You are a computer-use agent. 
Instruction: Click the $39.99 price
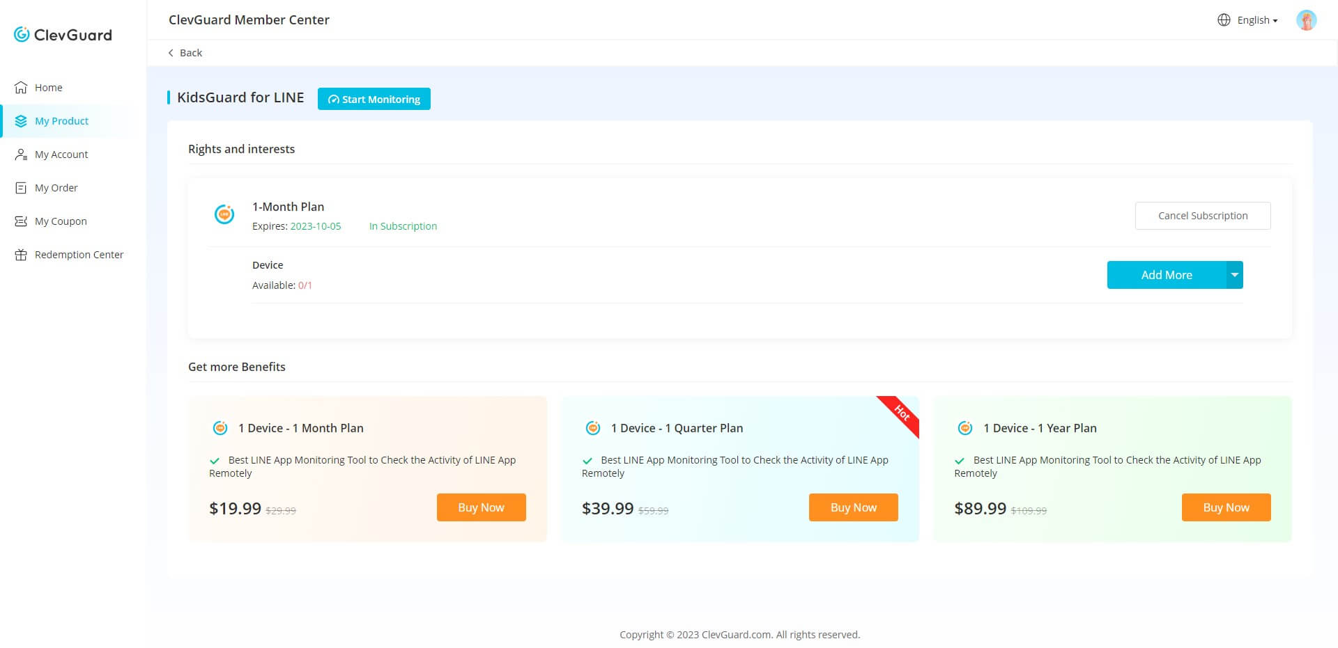pos(608,509)
